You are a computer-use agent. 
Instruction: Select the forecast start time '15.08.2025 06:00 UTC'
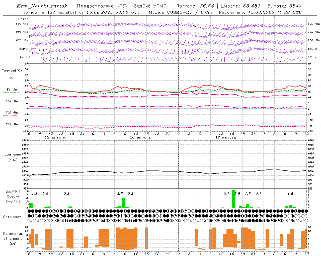pos(113,12)
